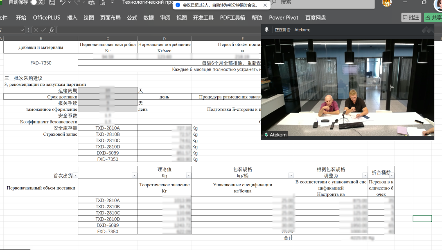
Task: Select column B header
Action: point(41,38)
